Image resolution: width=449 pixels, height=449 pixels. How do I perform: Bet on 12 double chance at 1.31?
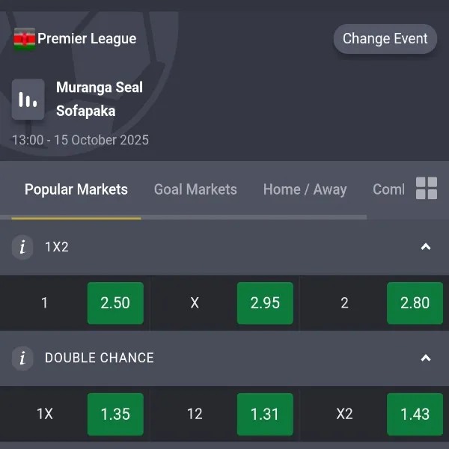coord(265,414)
